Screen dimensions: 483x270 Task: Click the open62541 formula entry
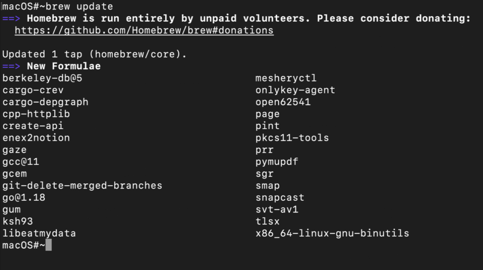pos(283,102)
